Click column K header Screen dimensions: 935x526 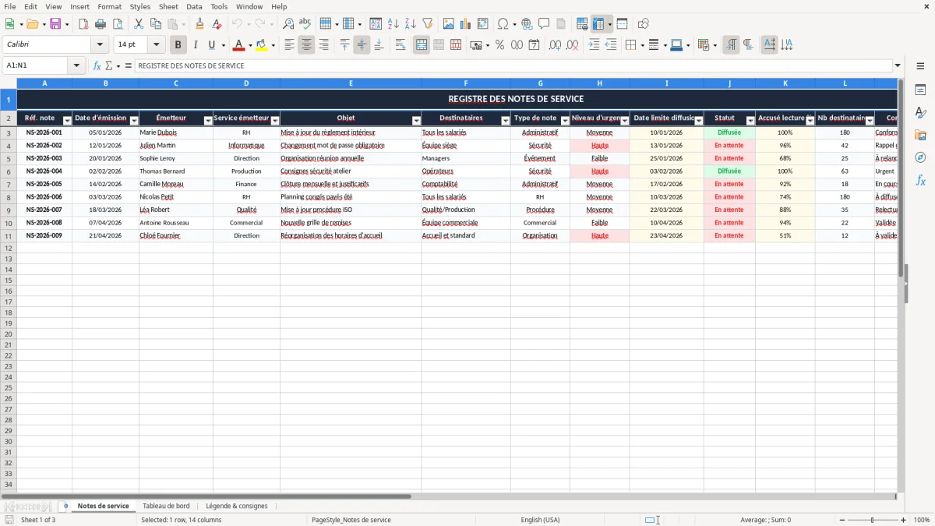tap(785, 83)
